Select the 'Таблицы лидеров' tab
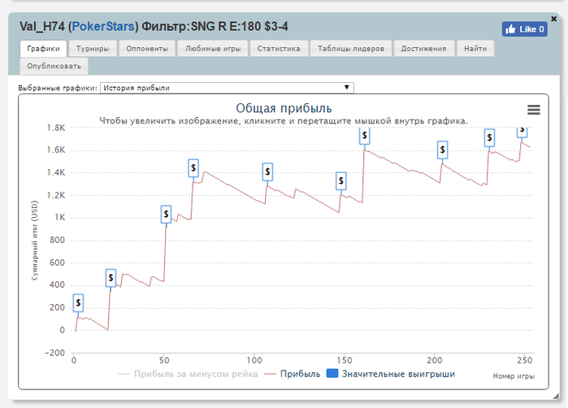The width and height of the screenshot is (568, 408). [x=351, y=49]
